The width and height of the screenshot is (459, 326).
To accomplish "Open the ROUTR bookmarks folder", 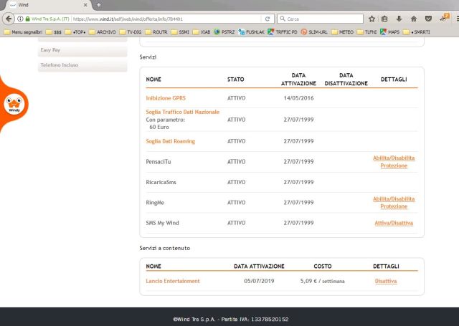I will [x=156, y=32].
